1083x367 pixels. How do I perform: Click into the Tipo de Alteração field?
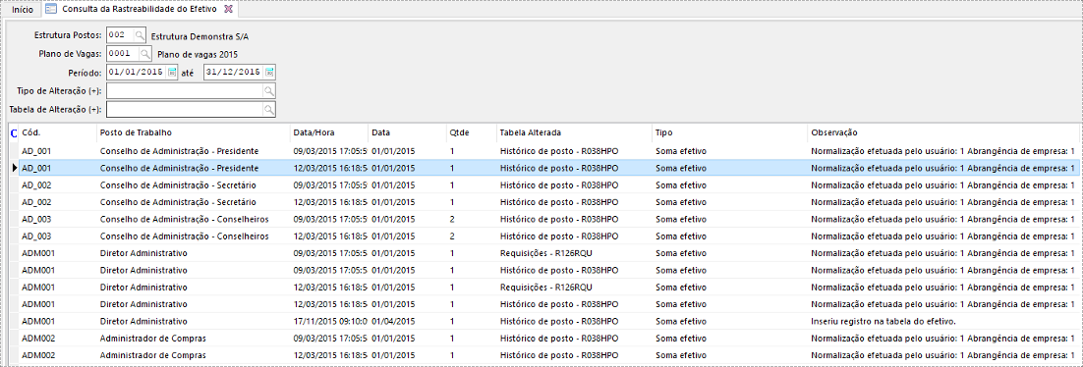click(x=185, y=91)
